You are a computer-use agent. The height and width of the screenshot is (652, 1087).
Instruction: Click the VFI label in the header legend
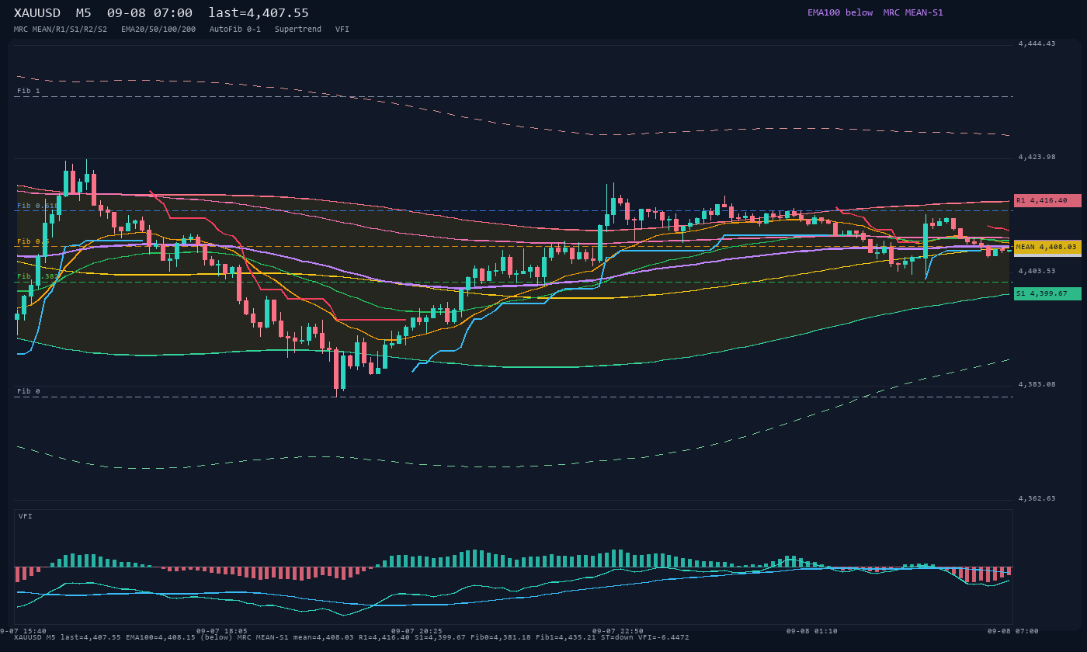(342, 29)
